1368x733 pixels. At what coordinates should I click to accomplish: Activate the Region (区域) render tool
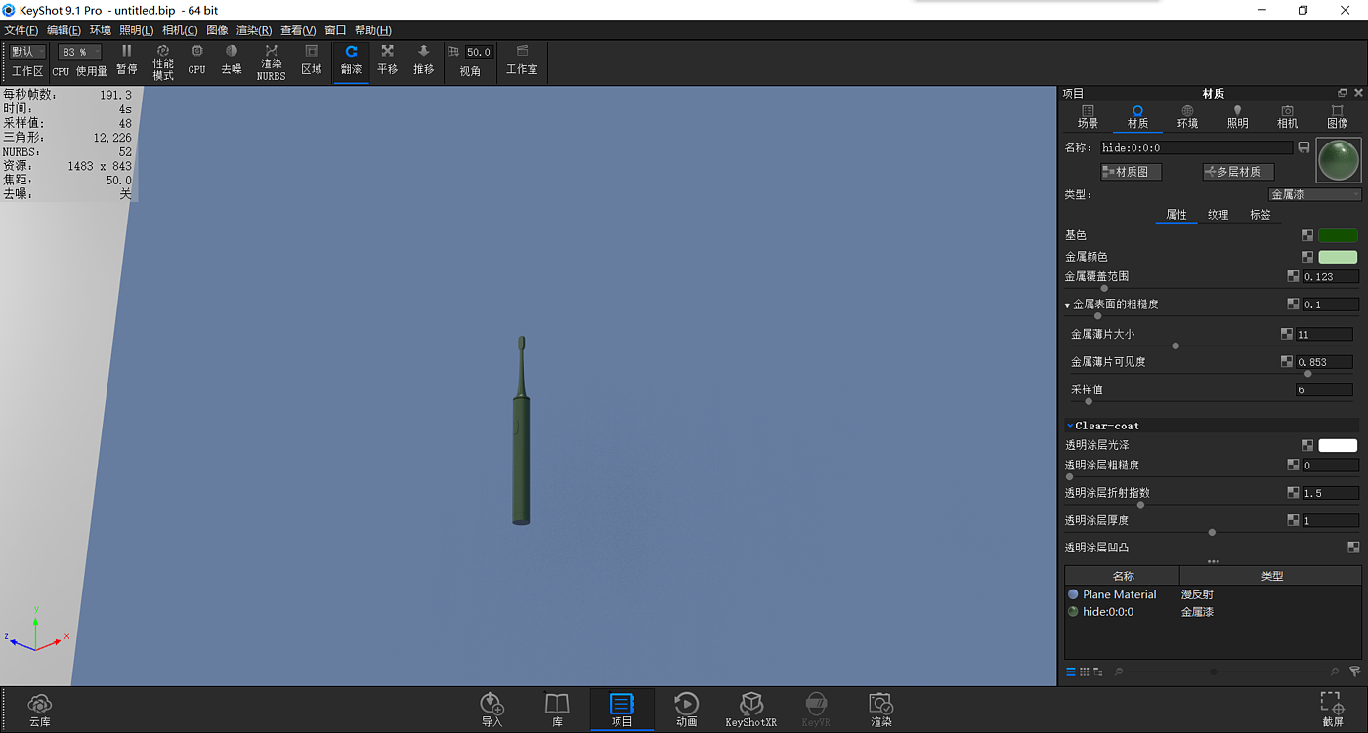click(x=312, y=61)
